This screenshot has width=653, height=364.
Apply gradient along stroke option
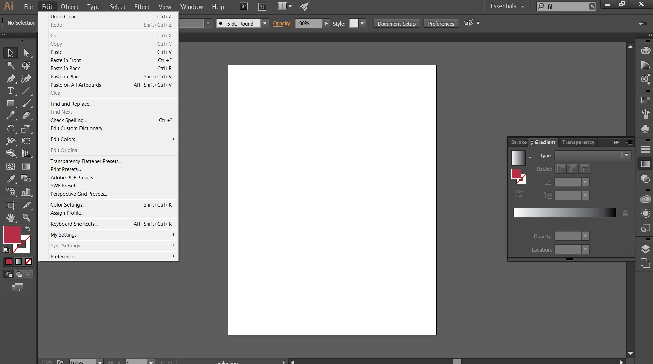click(573, 169)
